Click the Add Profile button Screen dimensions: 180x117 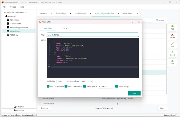tap(19, 110)
